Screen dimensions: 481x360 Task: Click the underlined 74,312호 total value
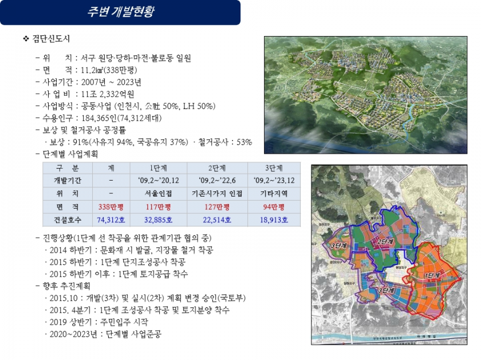(x=111, y=219)
